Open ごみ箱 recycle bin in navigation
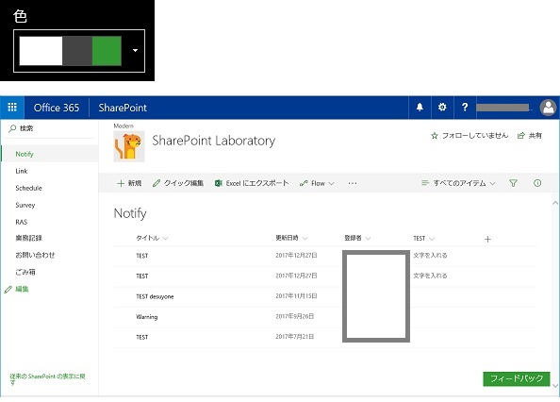The height and width of the screenshot is (402, 560). tap(25, 272)
